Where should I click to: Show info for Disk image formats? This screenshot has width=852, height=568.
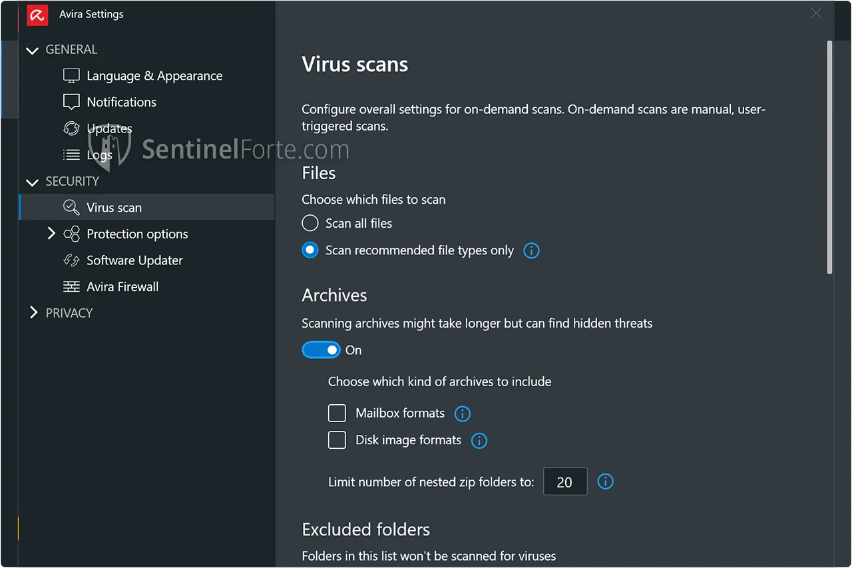(479, 440)
